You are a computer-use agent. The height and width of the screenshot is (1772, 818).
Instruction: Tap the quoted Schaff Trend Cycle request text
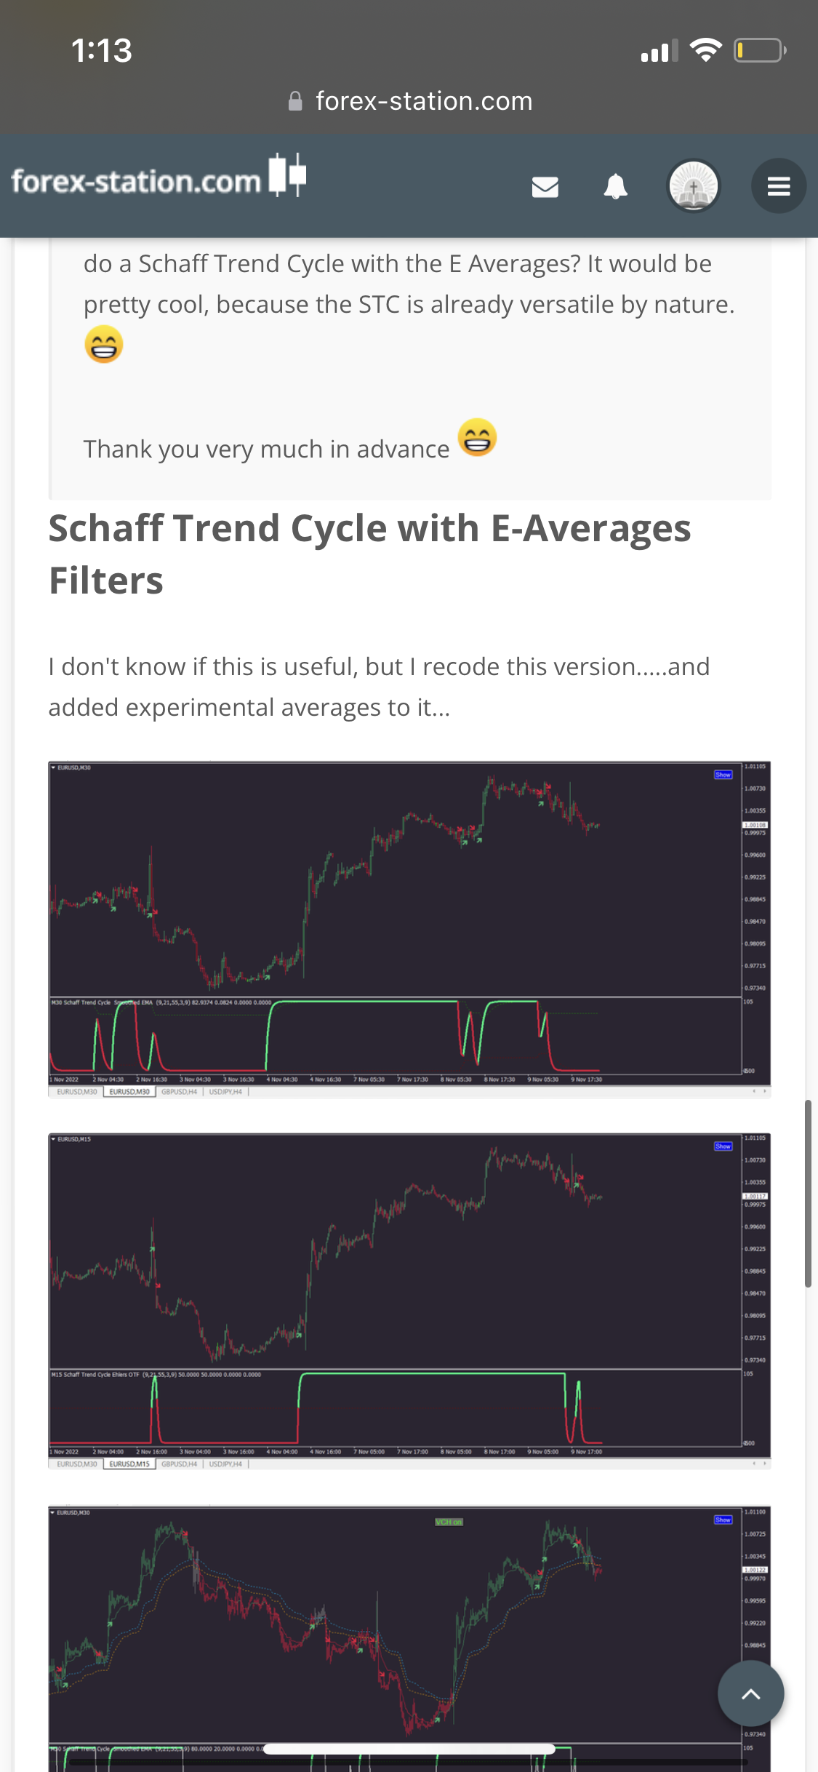tap(409, 284)
